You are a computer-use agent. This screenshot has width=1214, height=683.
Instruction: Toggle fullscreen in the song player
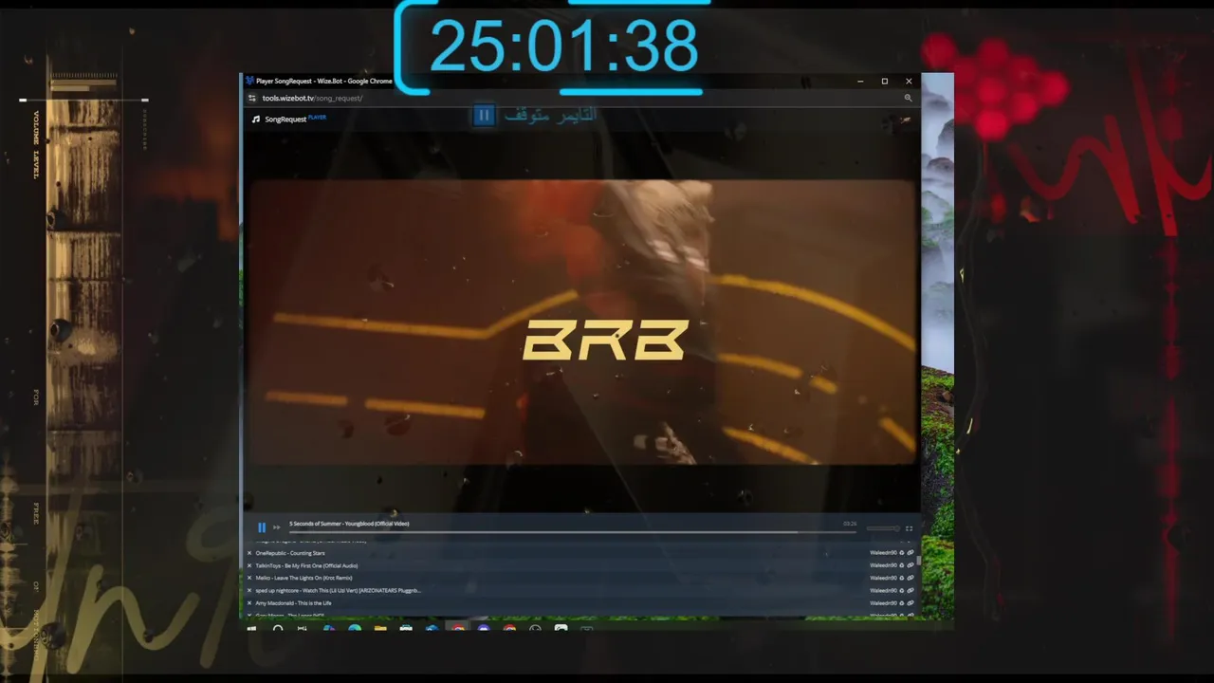pyautogui.click(x=909, y=528)
